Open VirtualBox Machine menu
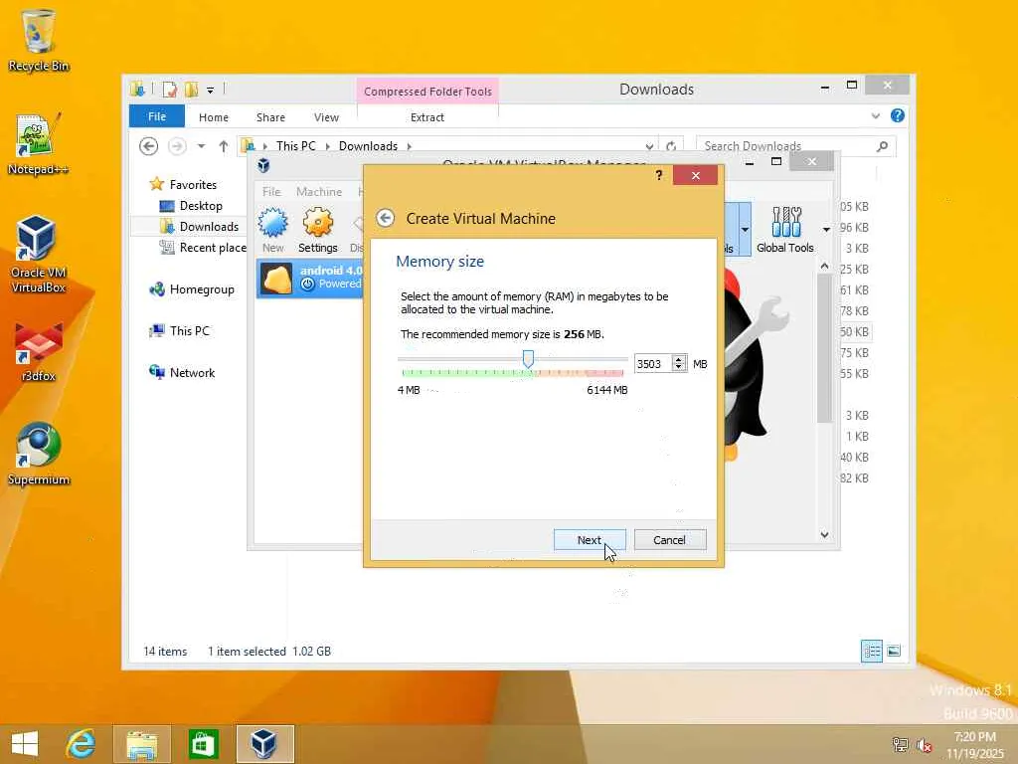1018x764 pixels. [x=319, y=192]
